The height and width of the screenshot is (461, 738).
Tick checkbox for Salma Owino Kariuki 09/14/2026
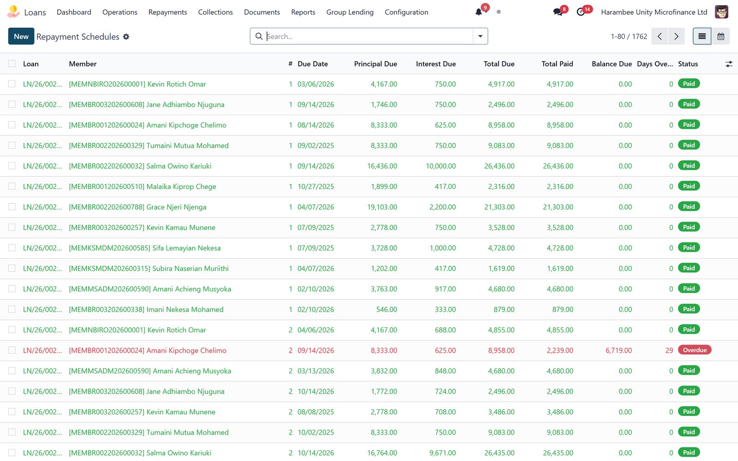point(12,166)
